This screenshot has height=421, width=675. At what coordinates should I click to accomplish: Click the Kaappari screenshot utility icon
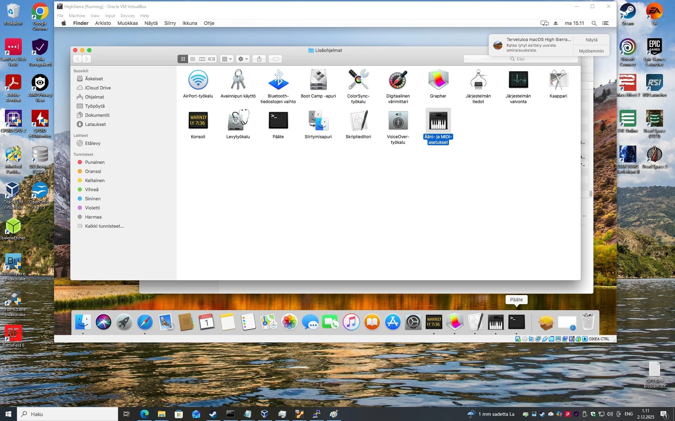(558, 80)
